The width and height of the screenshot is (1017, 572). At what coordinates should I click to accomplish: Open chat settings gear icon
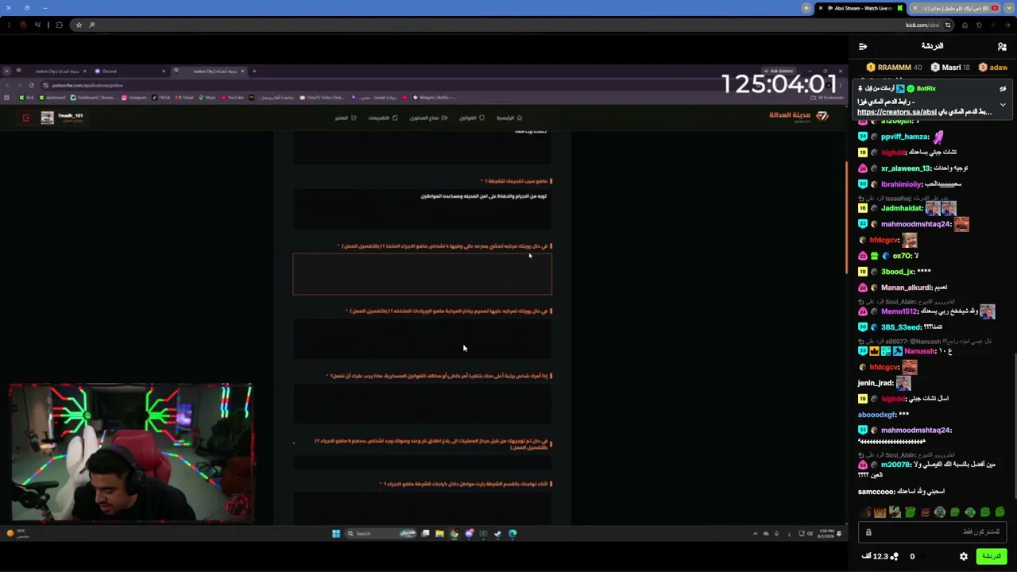964,556
